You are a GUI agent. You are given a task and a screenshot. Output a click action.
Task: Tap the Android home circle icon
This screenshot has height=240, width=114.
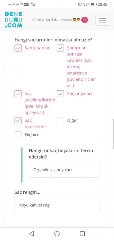[x=57, y=233]
